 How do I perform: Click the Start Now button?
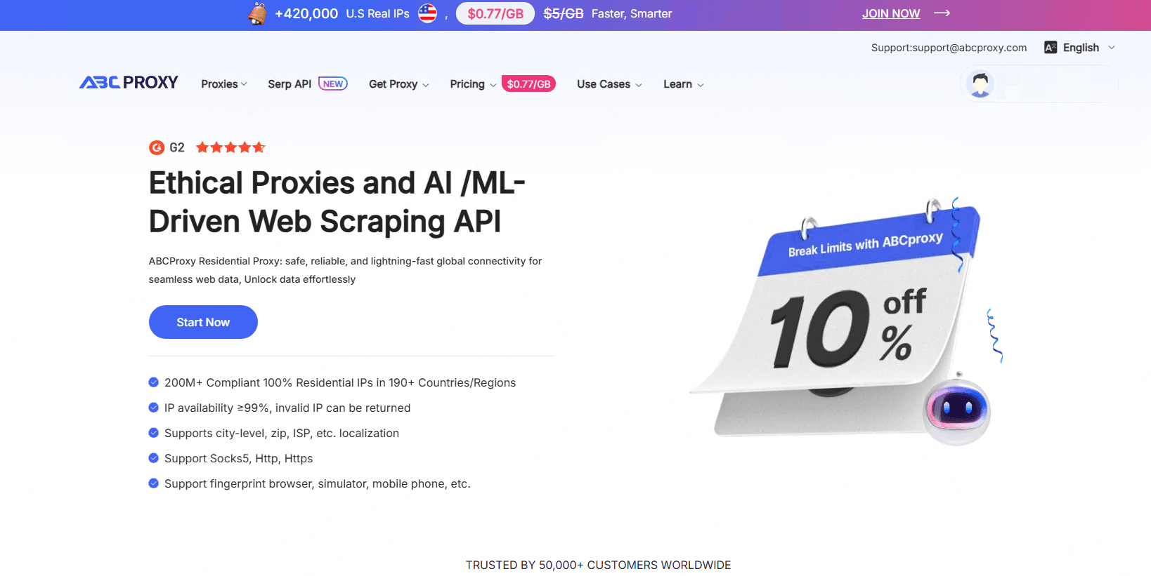pos(203,322)
